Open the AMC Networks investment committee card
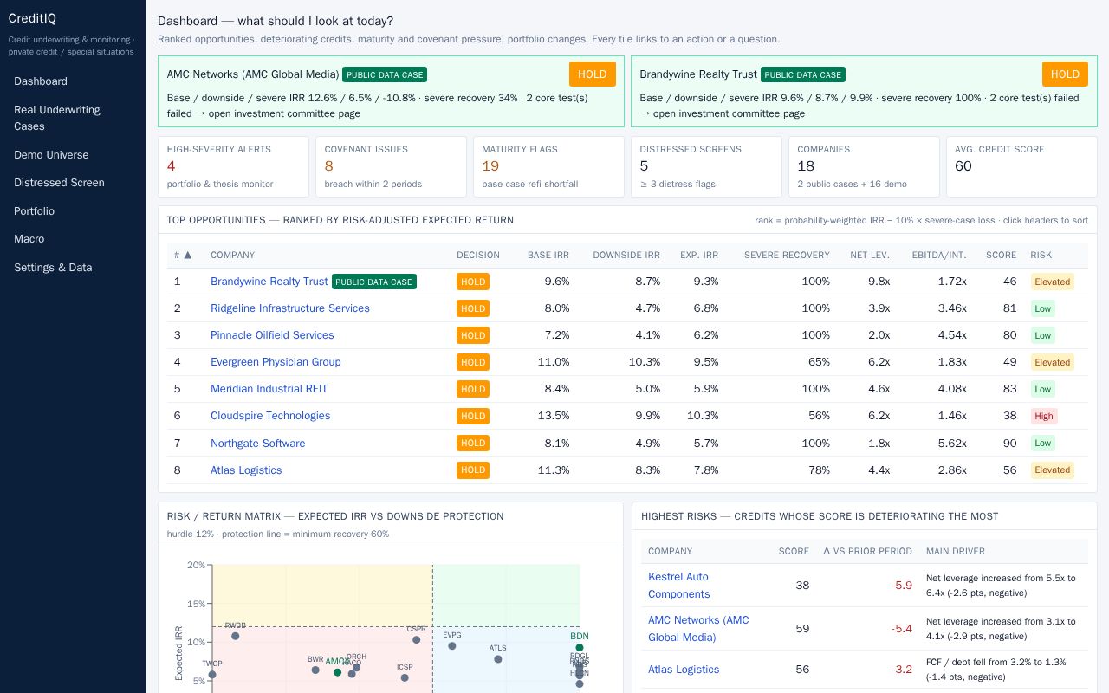The image size is (1109, 693). click(391, 92)
